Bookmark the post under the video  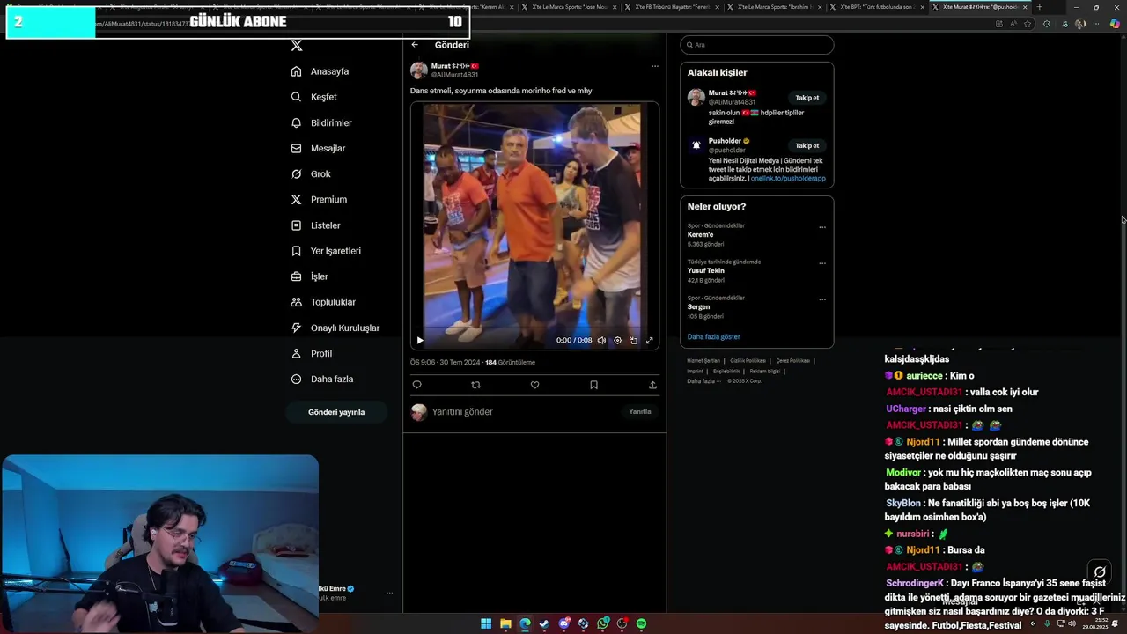(x=593, y=385)
